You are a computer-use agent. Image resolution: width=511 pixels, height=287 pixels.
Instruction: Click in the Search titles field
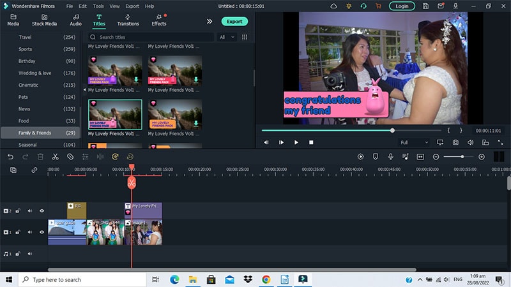(151, 37)
